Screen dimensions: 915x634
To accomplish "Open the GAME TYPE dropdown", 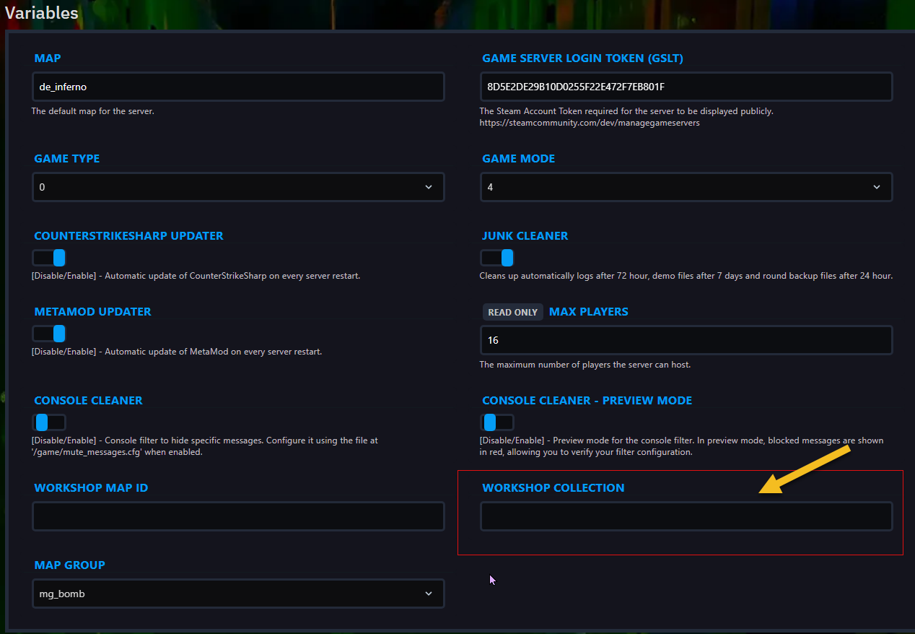I will click(238, 187).
